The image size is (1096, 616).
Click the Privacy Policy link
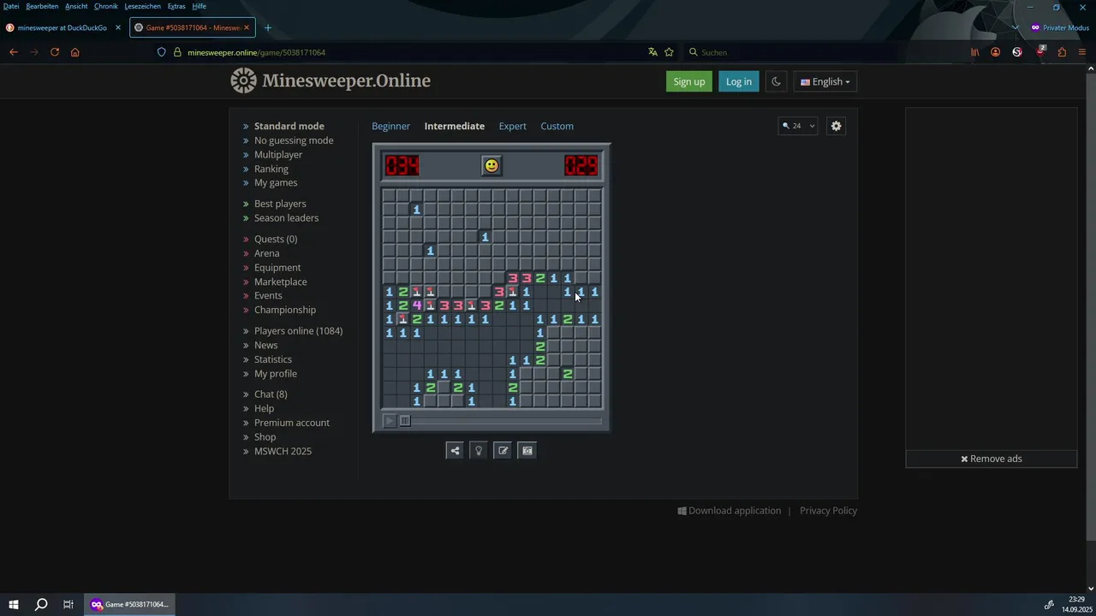[828, 511]
